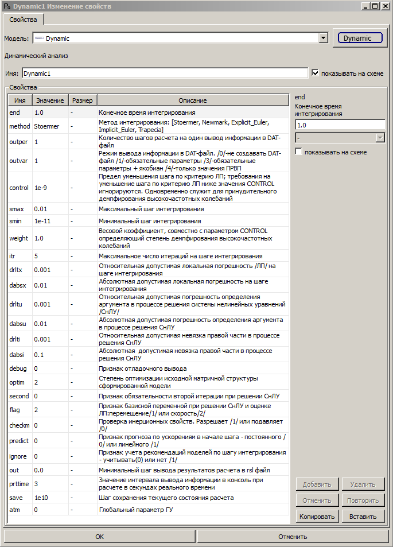Switch to the Свойства tab
393x547 pixels.
23,20
